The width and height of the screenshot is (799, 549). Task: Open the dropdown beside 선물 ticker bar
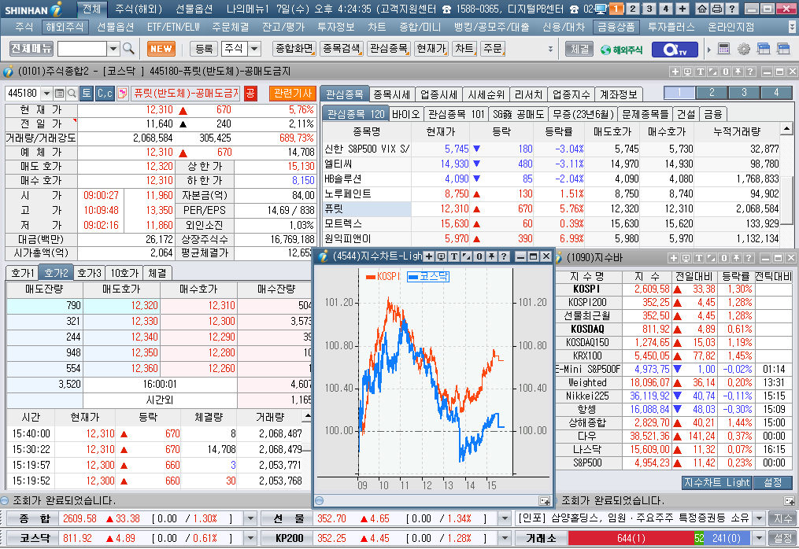(505, 519)
